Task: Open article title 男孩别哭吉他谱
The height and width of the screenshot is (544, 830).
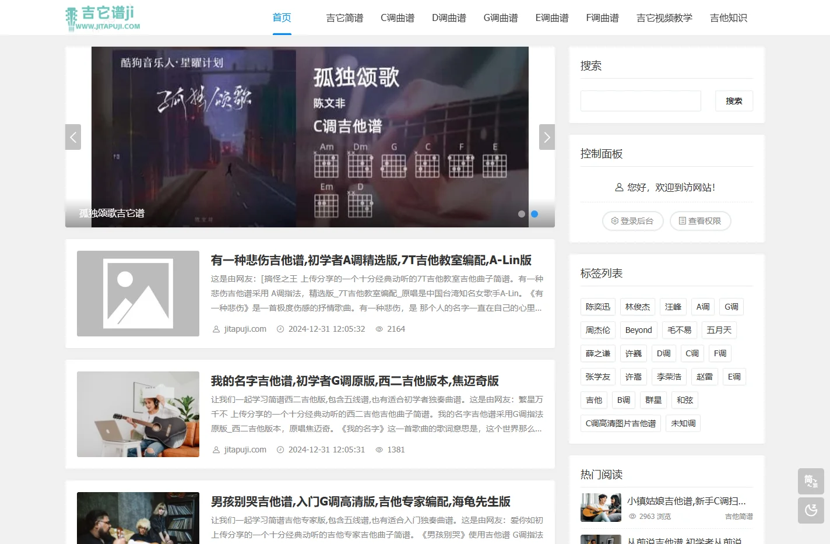Action: pyautogui.click(x=361, y=501)
